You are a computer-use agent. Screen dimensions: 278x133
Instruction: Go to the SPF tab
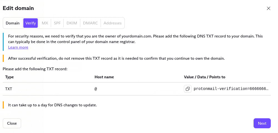point(57,23)
